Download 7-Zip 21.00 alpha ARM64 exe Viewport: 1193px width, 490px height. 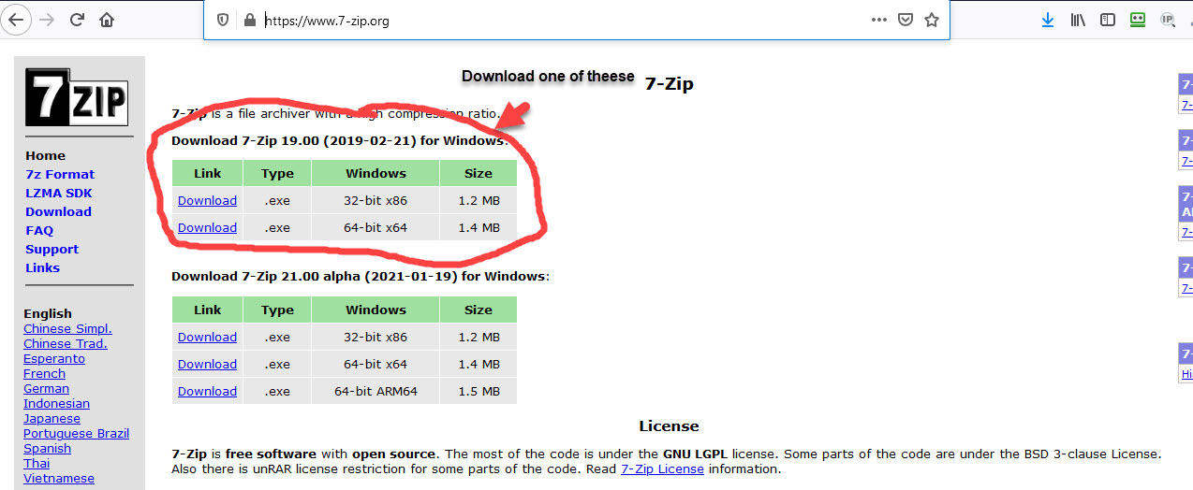(207, 391)
